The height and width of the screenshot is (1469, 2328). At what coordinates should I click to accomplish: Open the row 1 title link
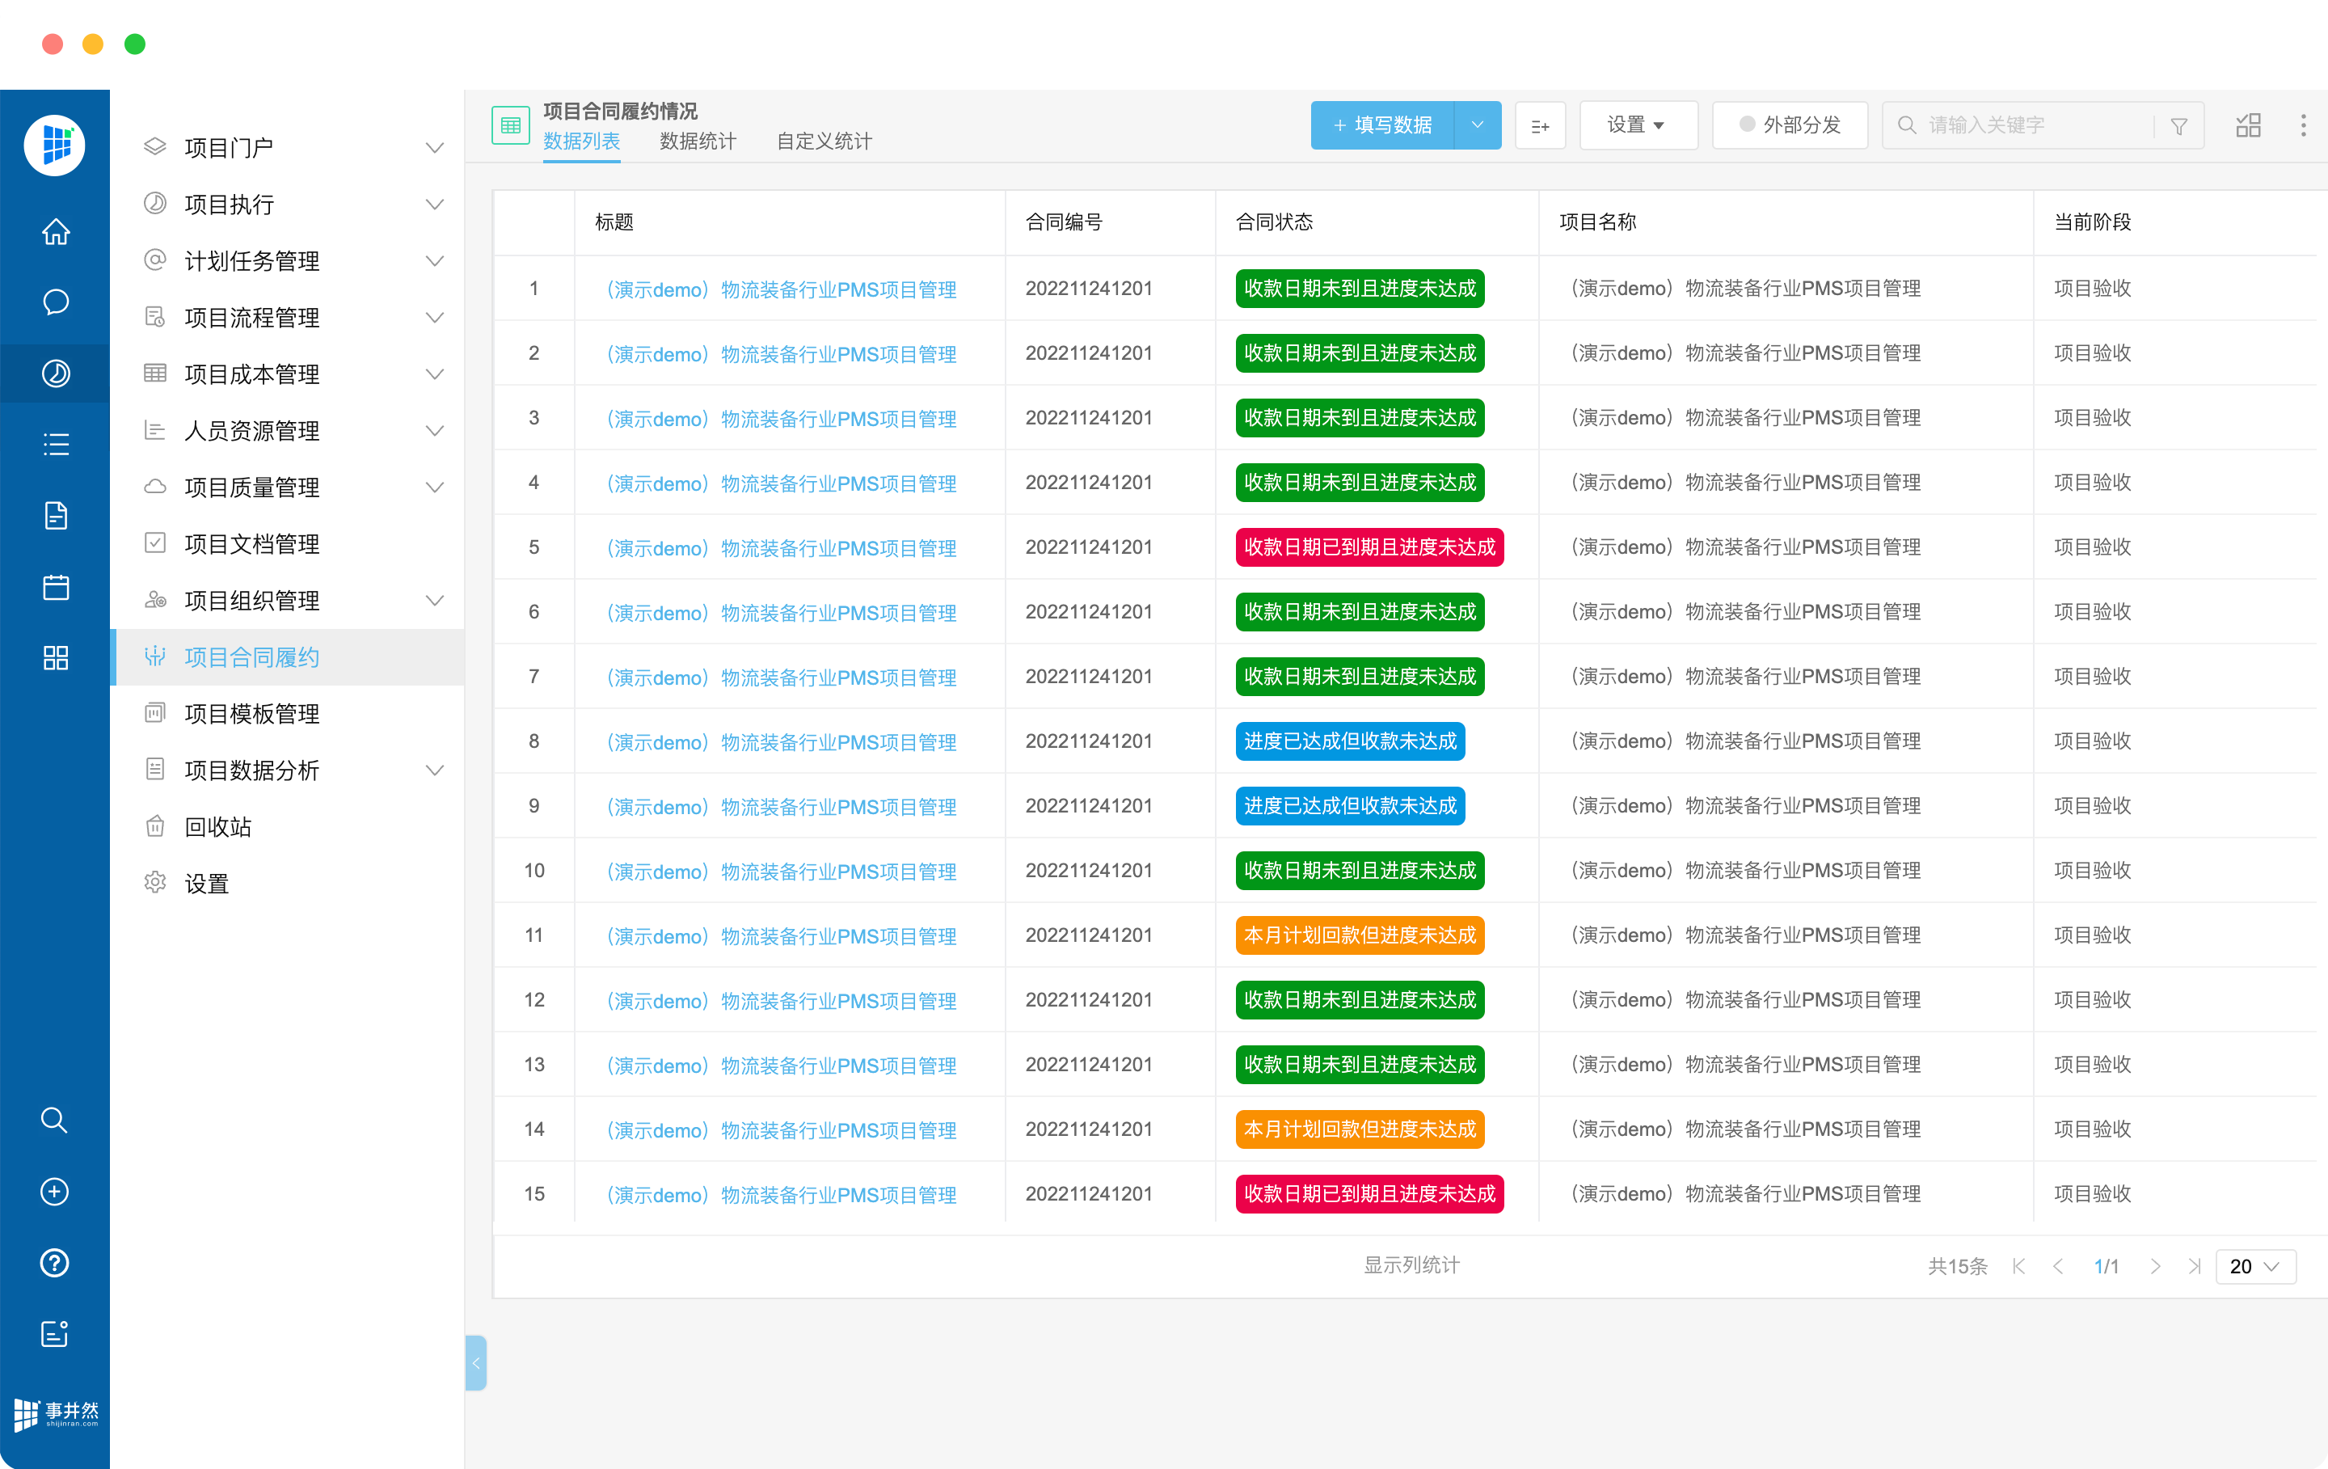pyautogui.click(x=781, y=289)
